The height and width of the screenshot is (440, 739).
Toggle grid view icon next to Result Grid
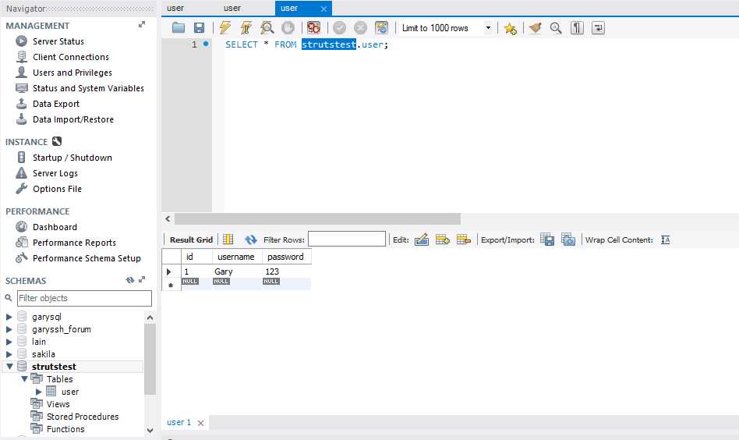click(x=228, y=240)
